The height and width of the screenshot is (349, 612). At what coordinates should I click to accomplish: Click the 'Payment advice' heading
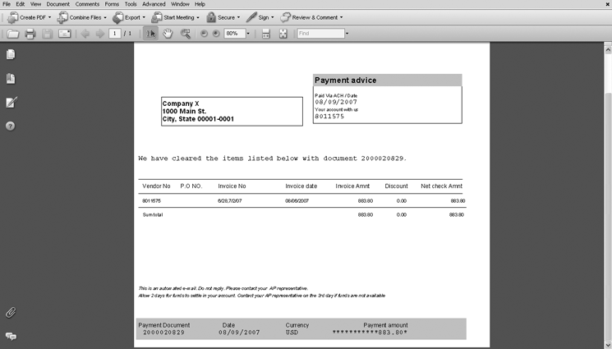coord(345,80)
